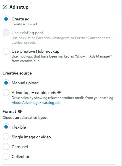Click the Ad setup heading

pyautogui.click(x=19, y=7)
